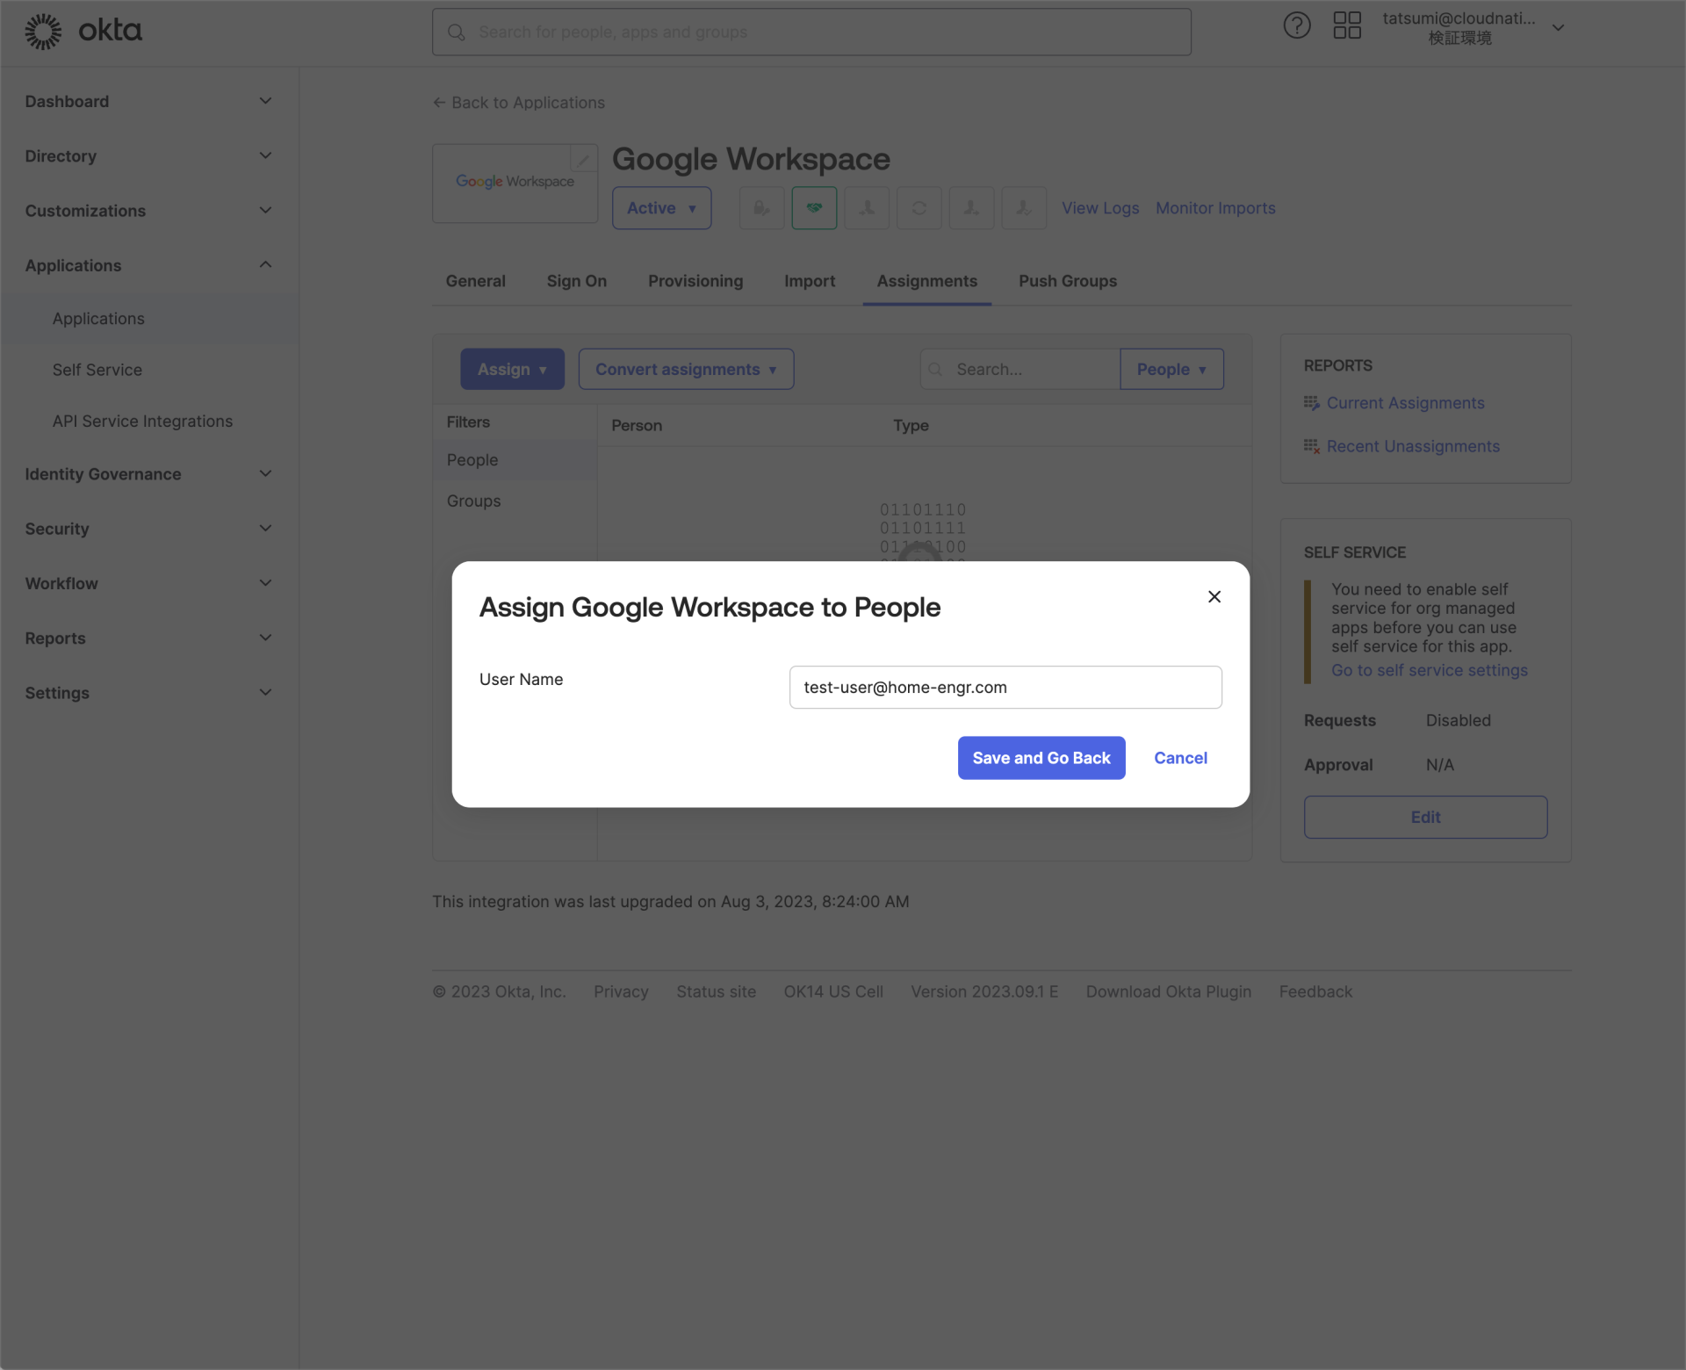
Task: Click the import users status icon
Action: (x=867, y=208)
